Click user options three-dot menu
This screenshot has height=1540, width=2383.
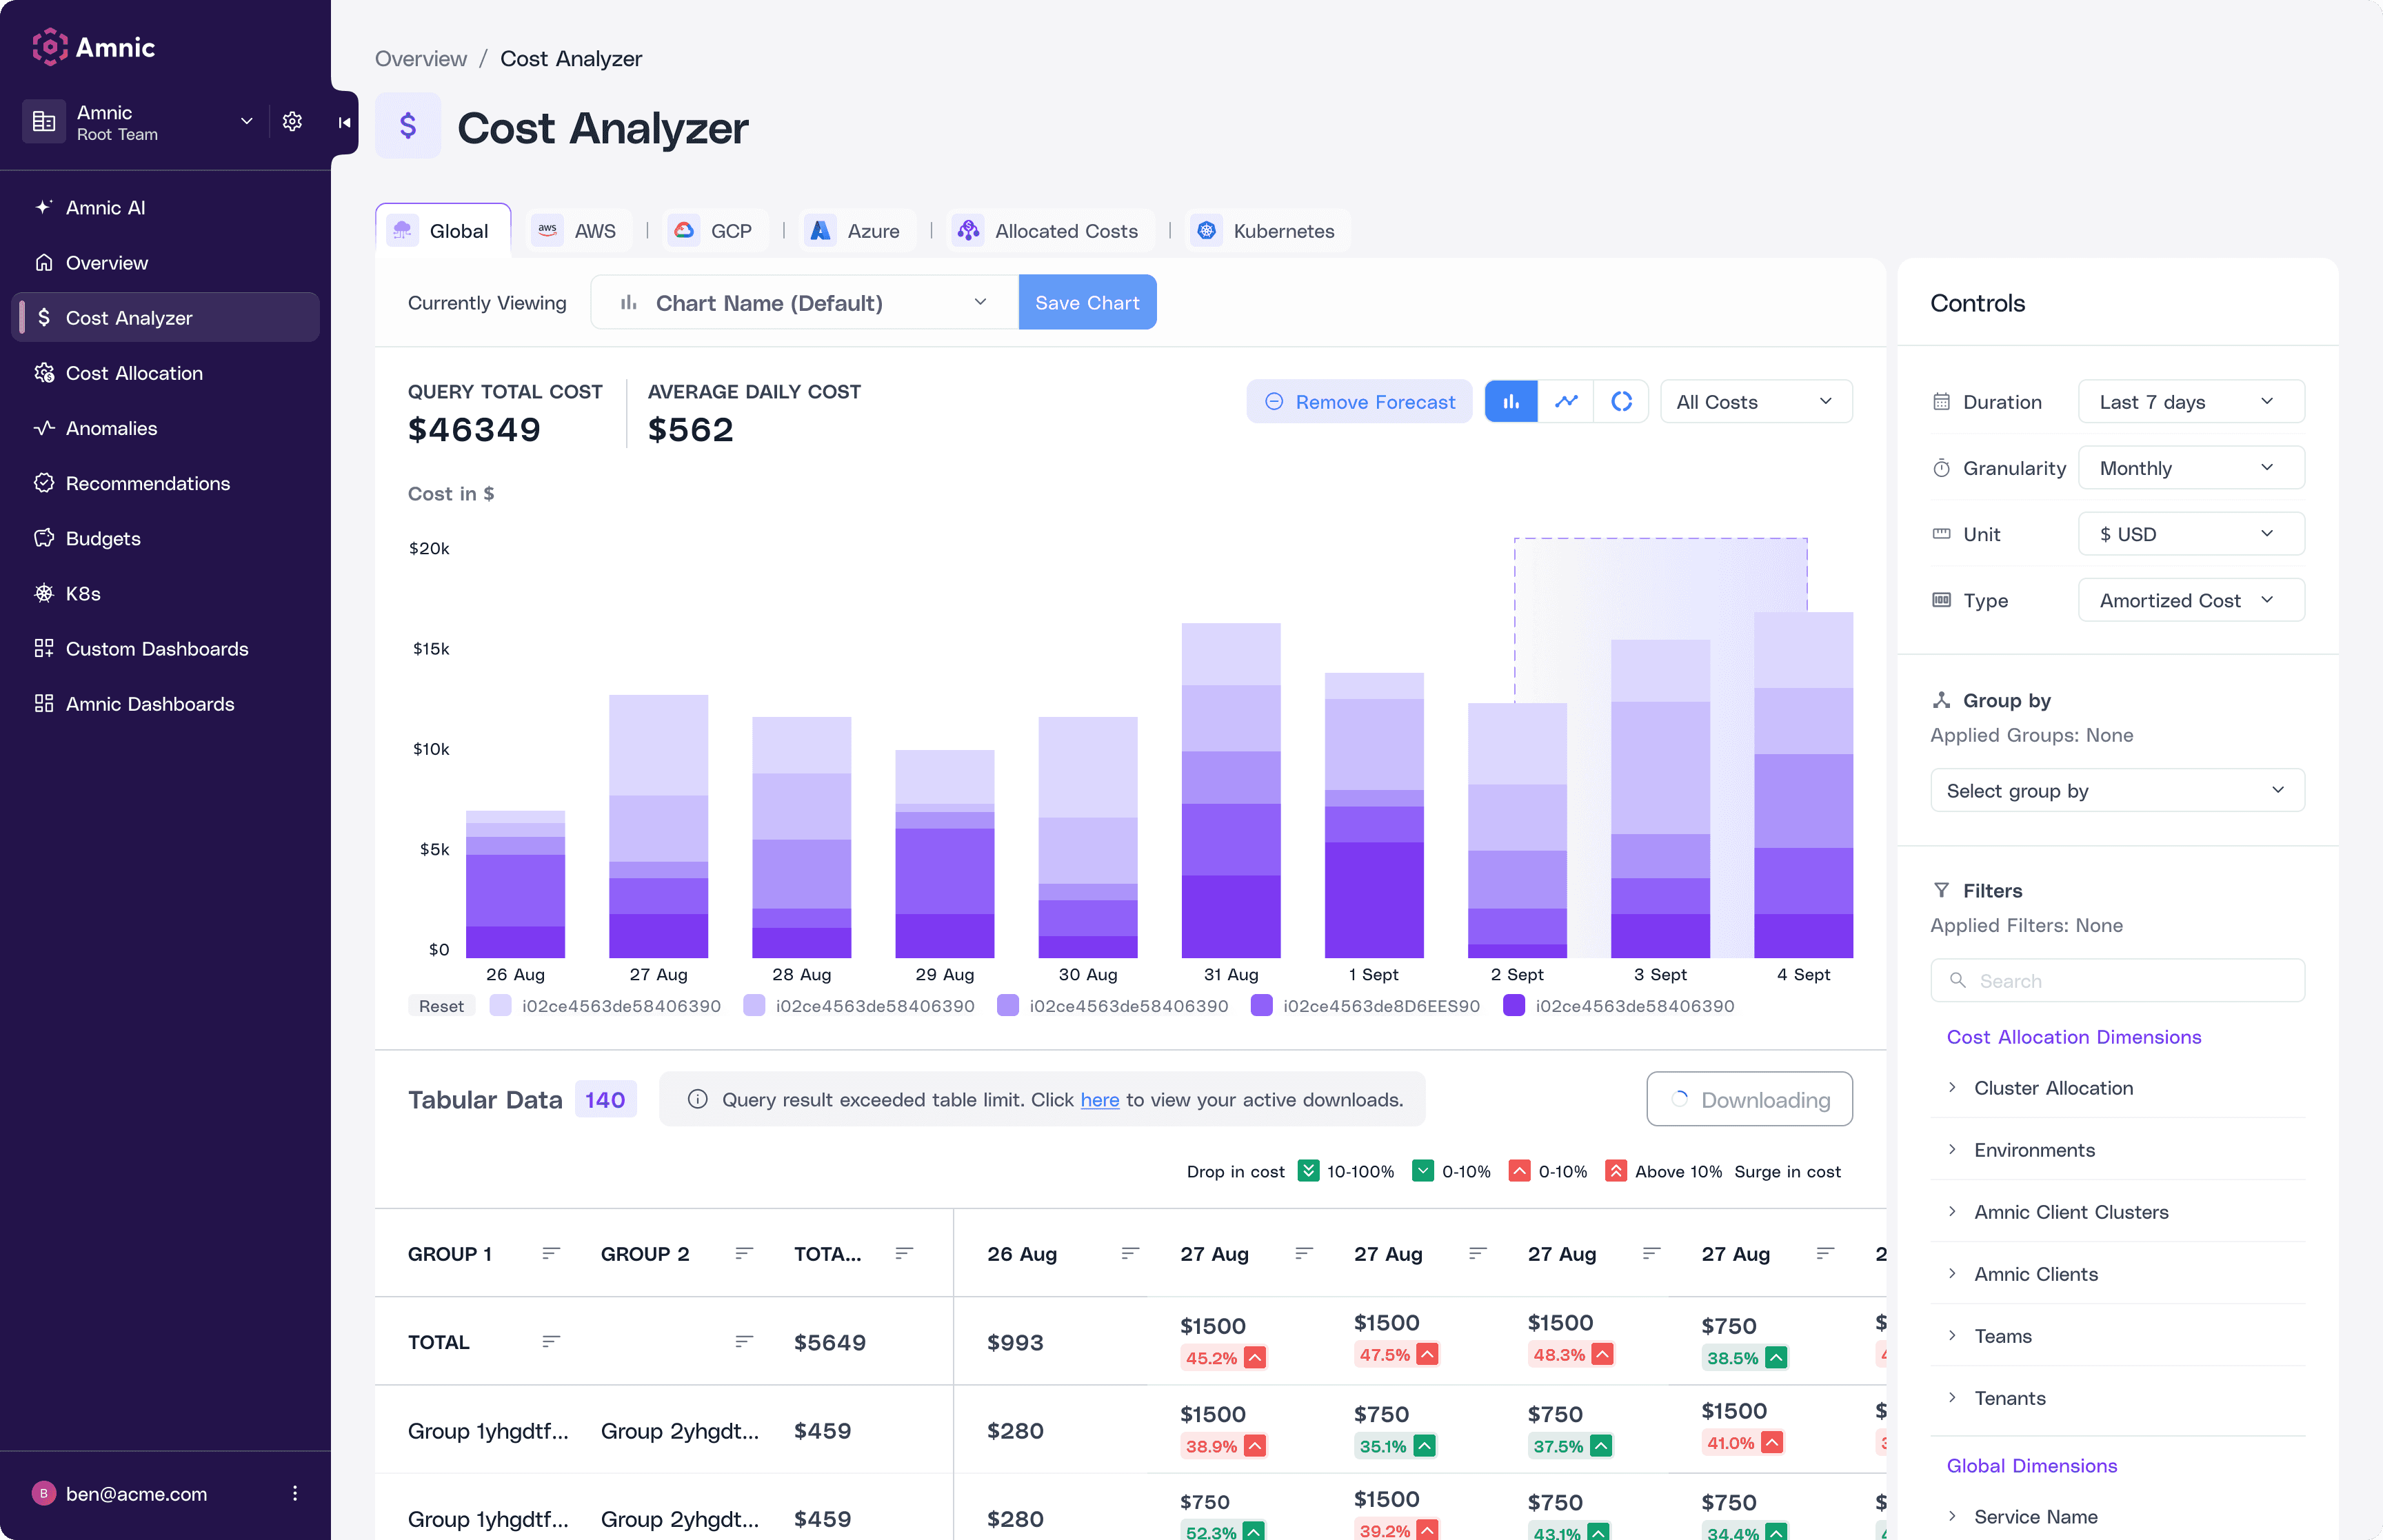pos(294,1493)
